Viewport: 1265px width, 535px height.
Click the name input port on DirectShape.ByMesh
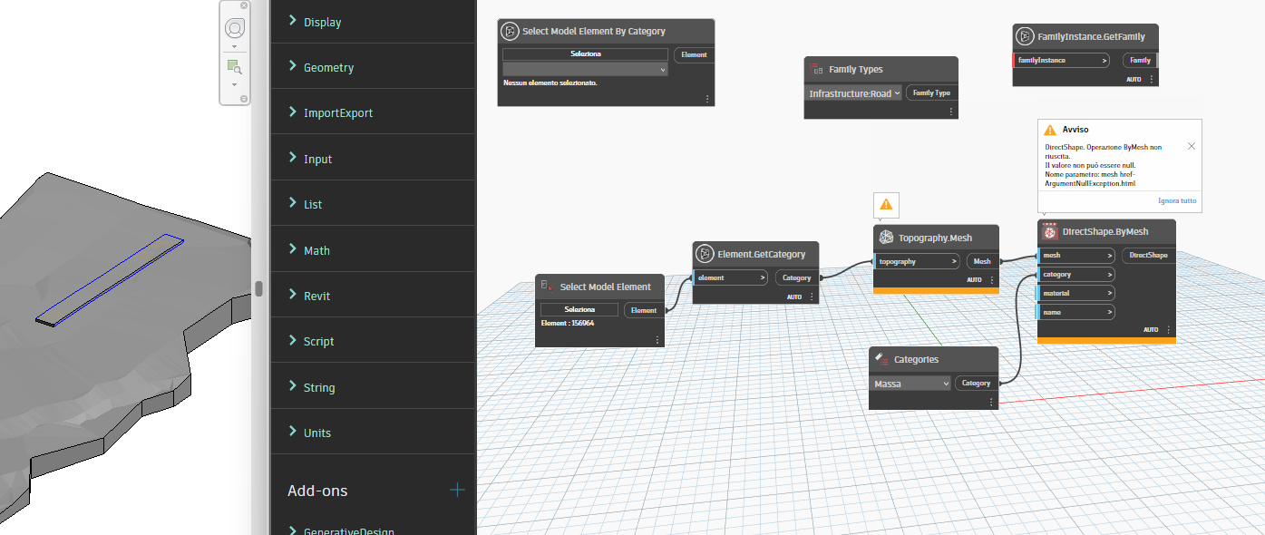point(1076,312)
